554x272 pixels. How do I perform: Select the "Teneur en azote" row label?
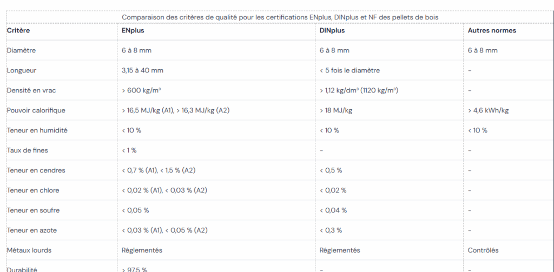tap(31, 230)
